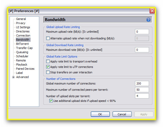This screenshot has height=127, width=163.
Task: Expand the Advanced tree node
Action: tap(13, 77)
